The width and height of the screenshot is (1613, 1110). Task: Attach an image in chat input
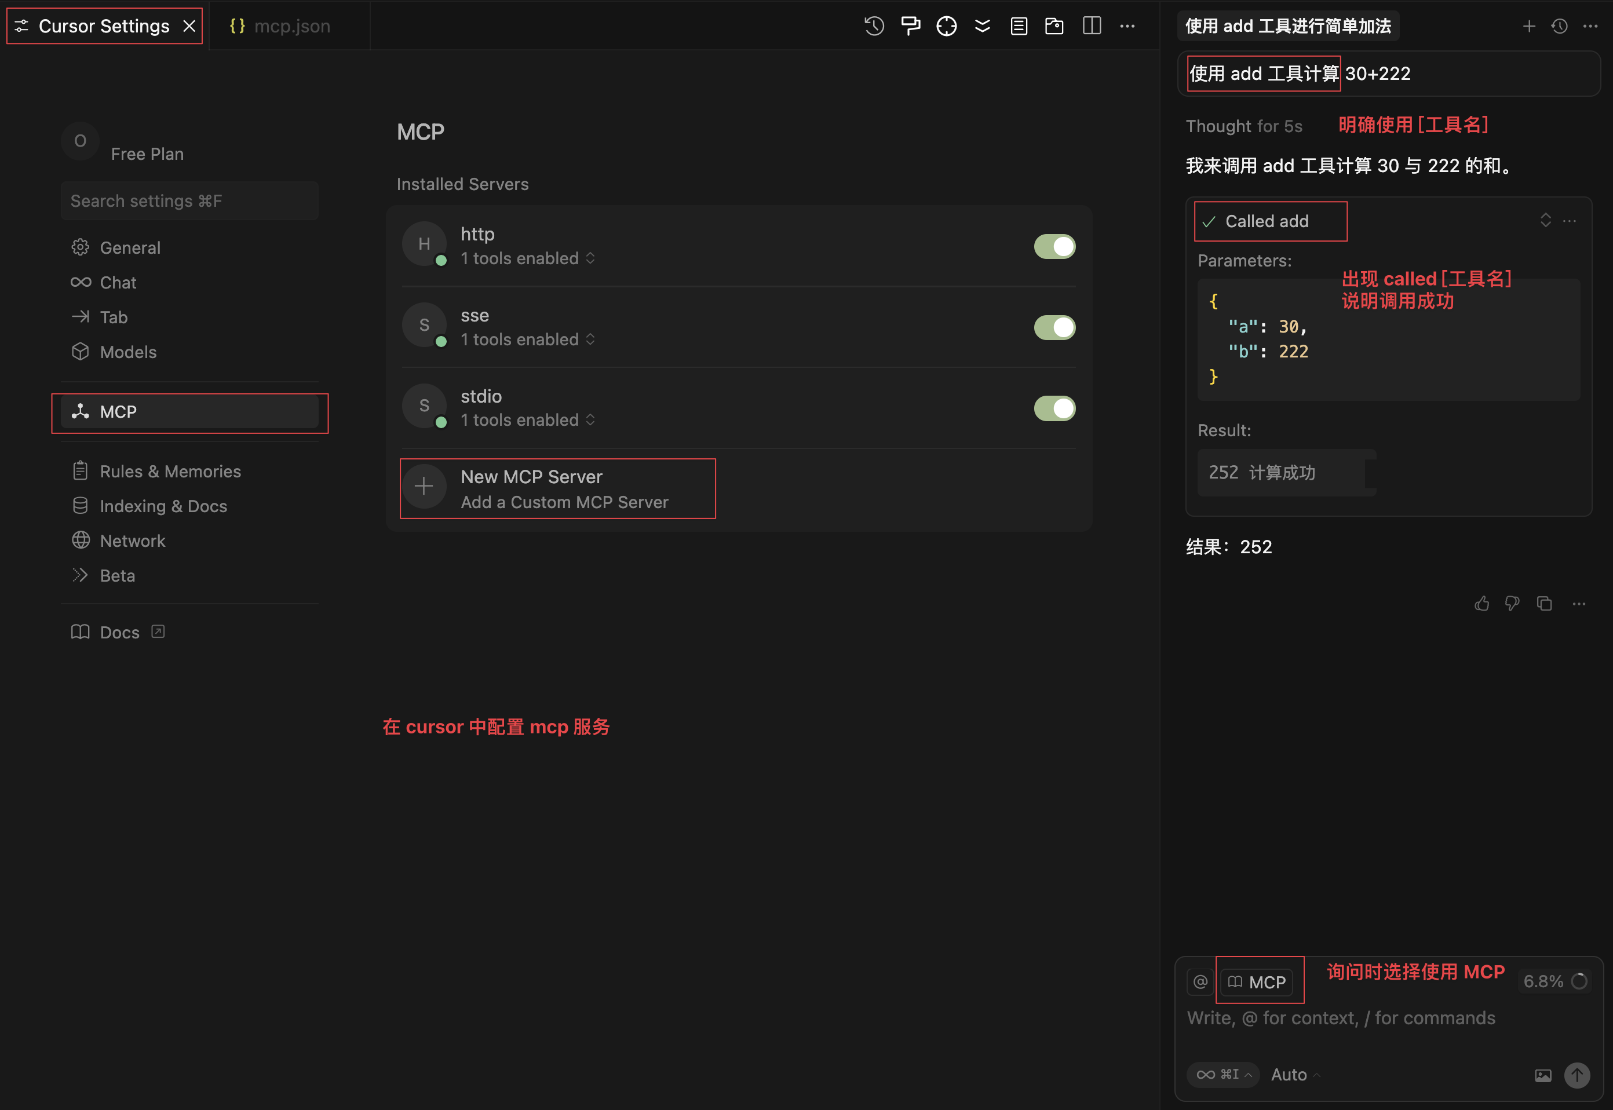click(1543, 1075)
